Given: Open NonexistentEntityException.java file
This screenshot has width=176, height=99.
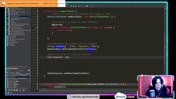Looking at the screenshot, I should pyautogui.click(x=18, y=33).
